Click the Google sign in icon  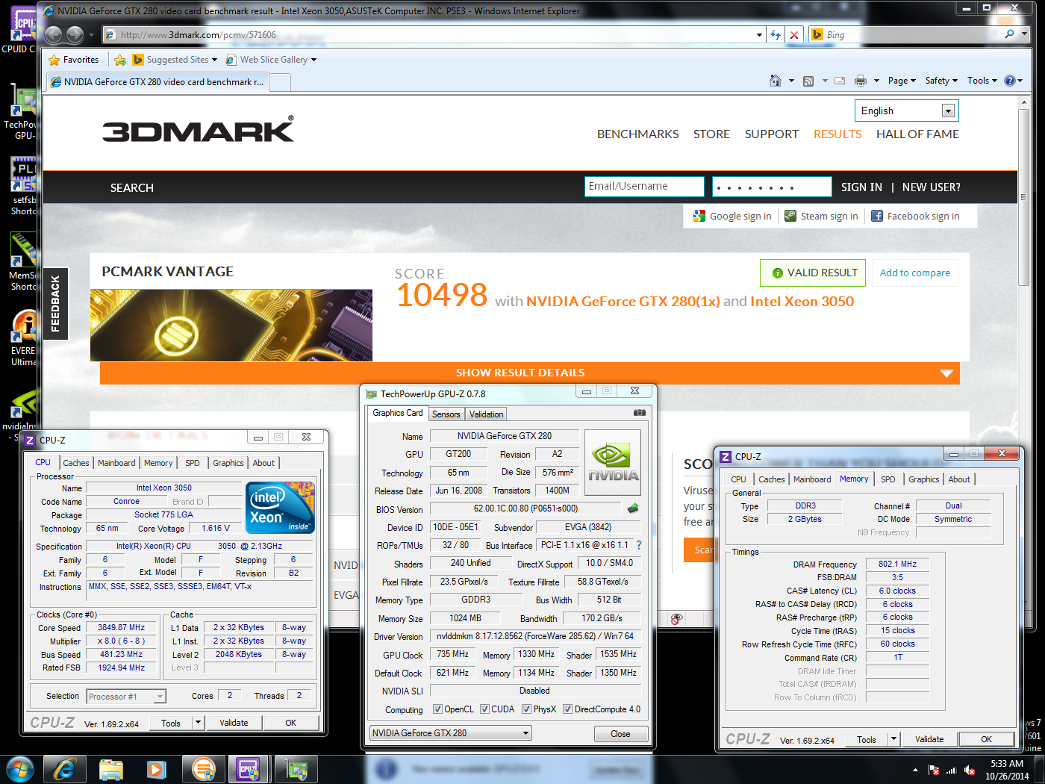[x=699, y=216]
